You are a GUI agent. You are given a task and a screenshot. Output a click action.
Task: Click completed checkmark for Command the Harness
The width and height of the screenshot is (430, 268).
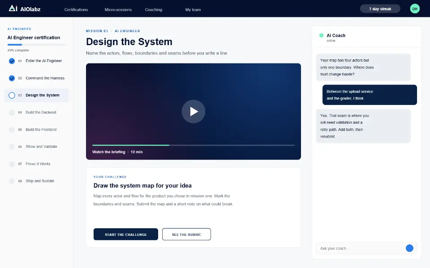[x=12, y=78]
